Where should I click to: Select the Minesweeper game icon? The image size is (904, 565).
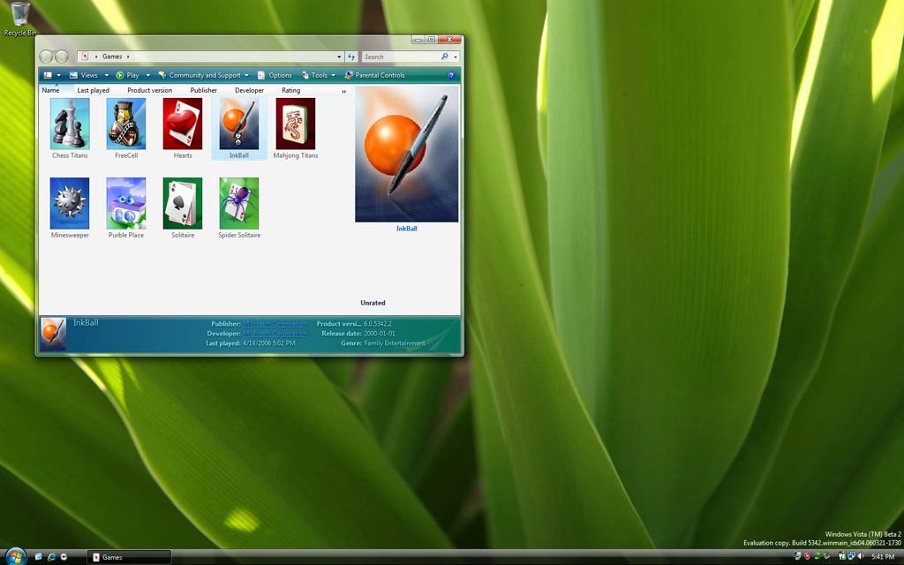[x=70, y=203]
